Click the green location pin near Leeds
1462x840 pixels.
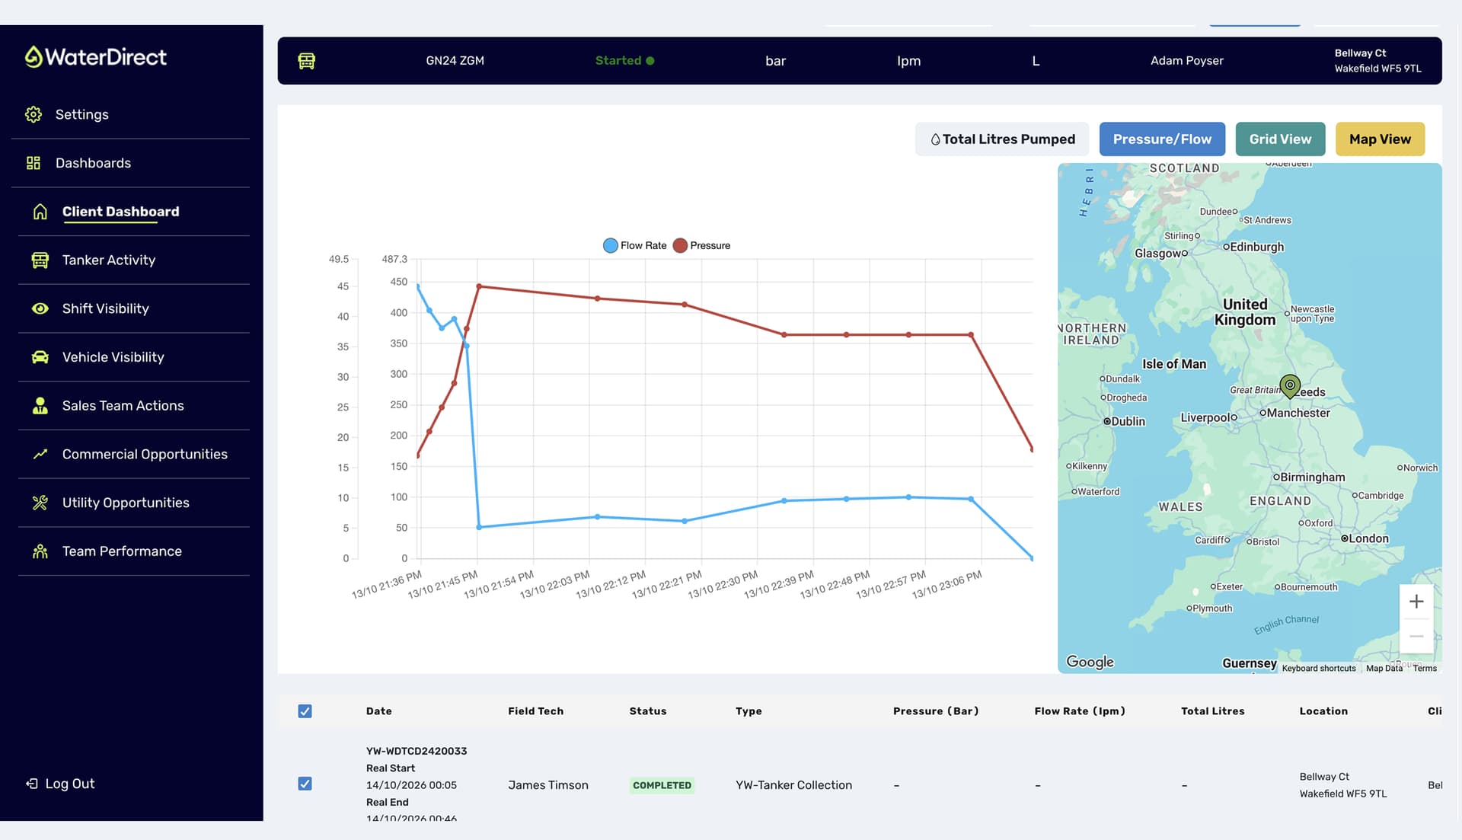click(1290, 386)
